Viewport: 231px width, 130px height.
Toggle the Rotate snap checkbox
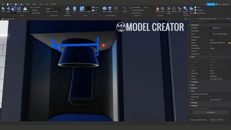[45, 9]
